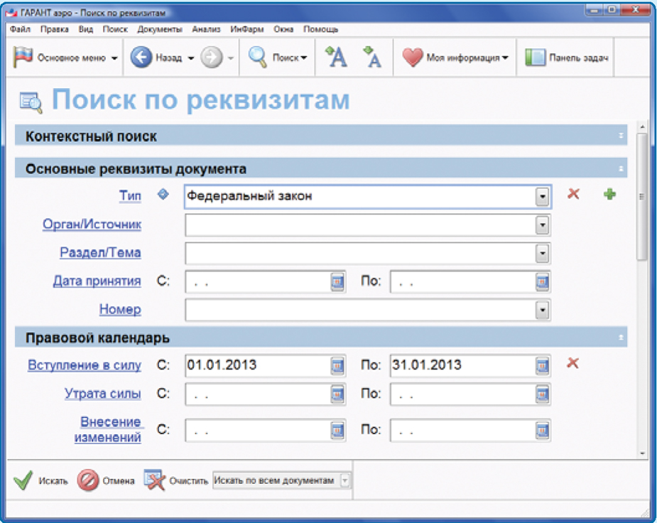Click the Back (Назад) arrow icon
This screenshot has width=657, height=523.
[x=141, y=58]
